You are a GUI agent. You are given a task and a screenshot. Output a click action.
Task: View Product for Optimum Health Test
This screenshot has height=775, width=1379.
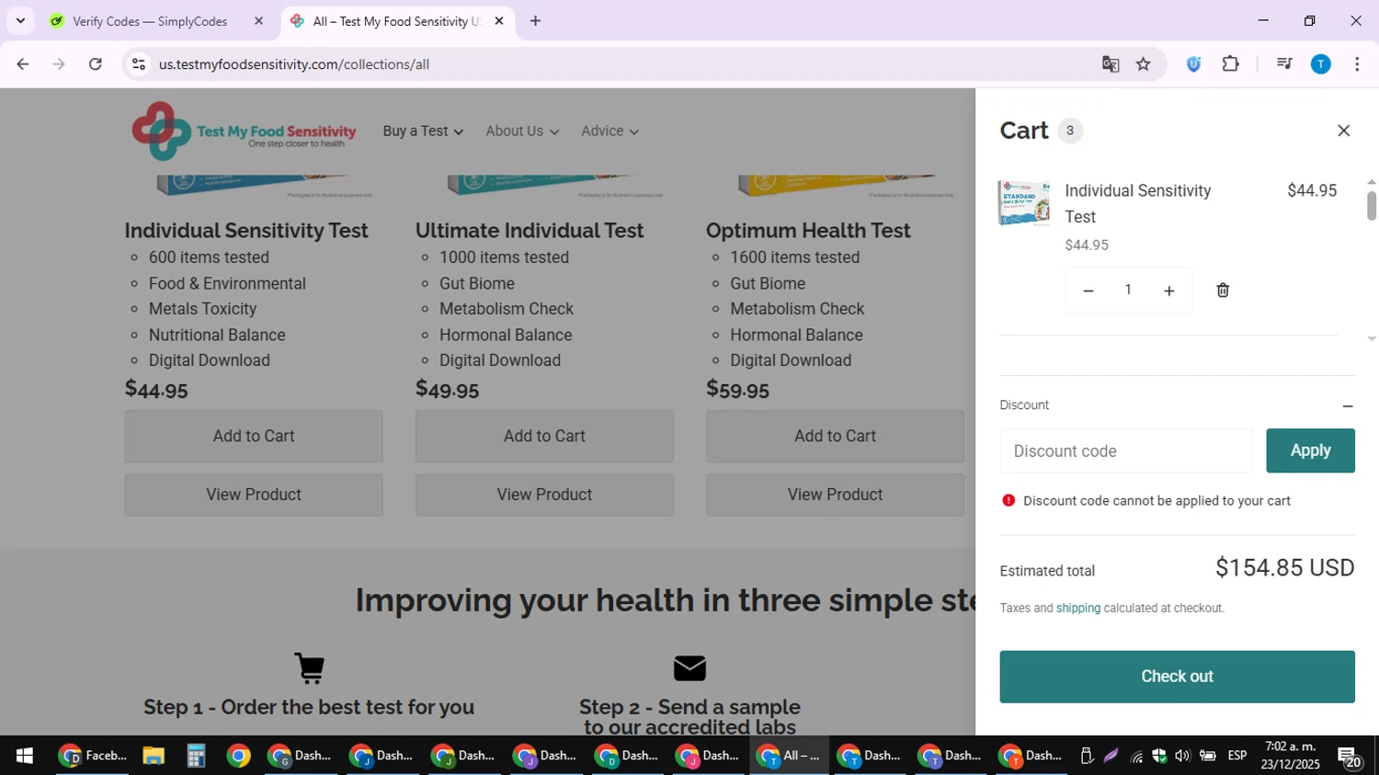835,495
